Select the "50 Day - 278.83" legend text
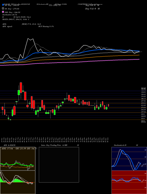This screenshot has width=147, height=194. (x=12, y=9)
